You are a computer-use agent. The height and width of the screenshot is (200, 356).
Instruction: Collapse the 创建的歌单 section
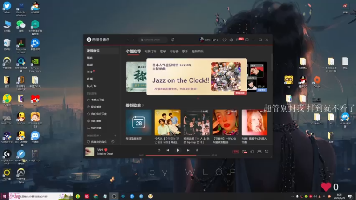[x=94, y=136]
